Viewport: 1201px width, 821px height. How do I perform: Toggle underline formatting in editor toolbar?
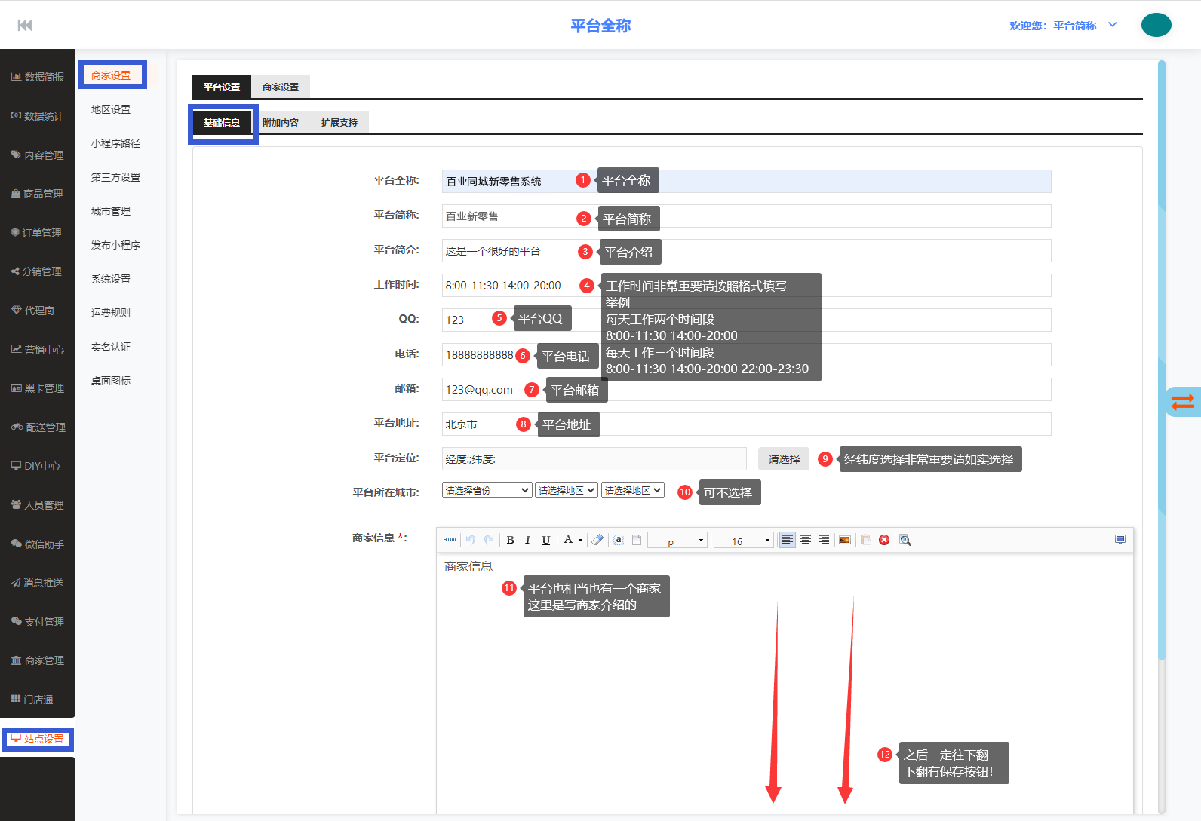(x=546, y=540)
